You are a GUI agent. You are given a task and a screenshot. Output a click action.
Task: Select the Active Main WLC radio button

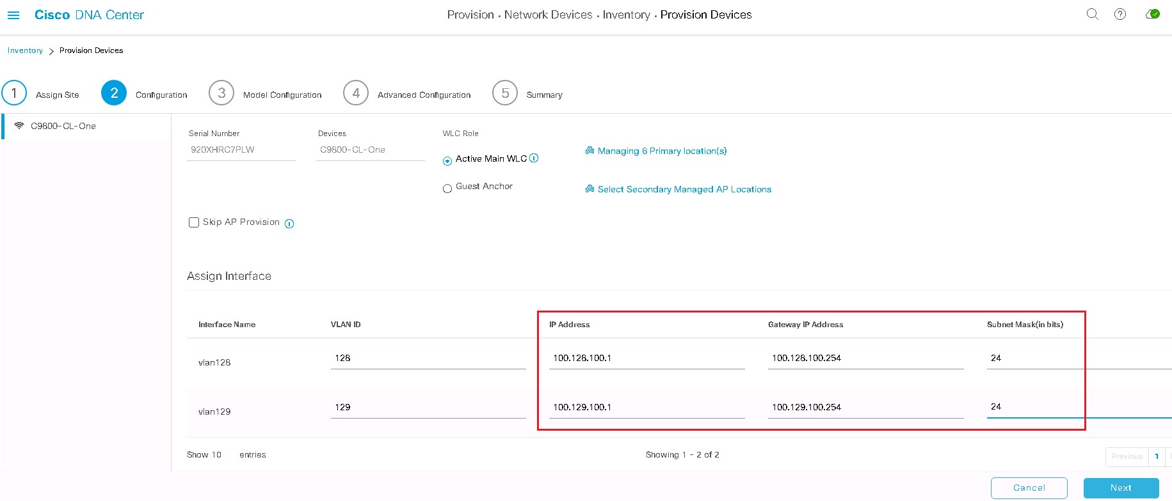(447, 161)
